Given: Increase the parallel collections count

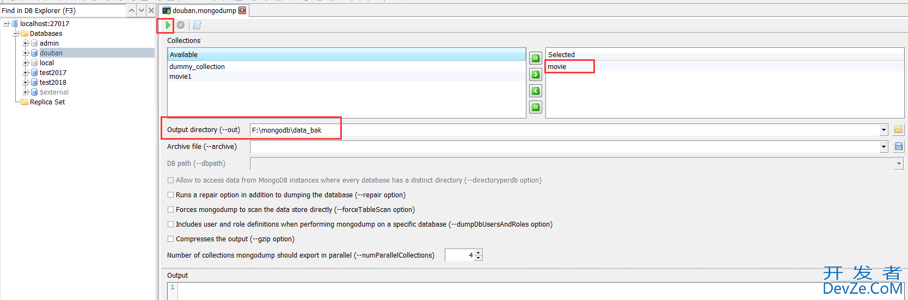Looking at the screenshot, I should (478, 252).
